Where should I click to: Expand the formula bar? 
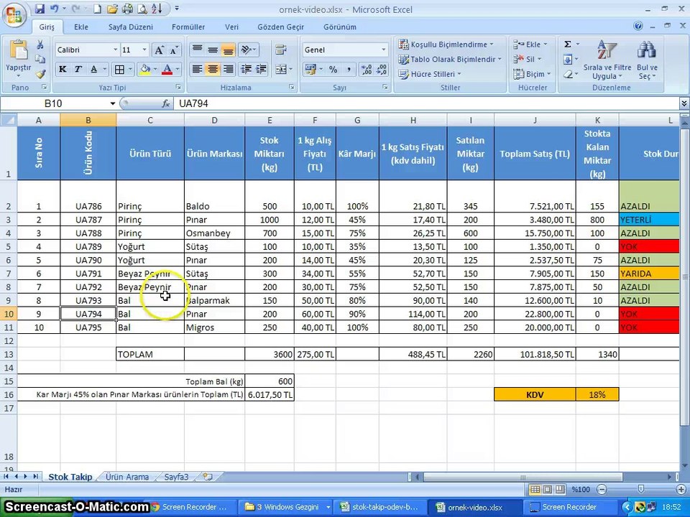point(684,103)
